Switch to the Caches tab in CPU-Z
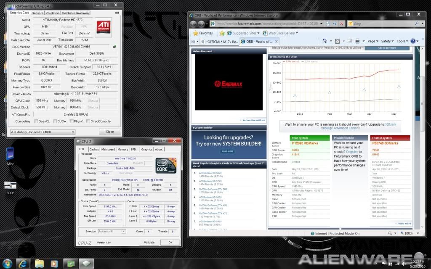This screenshot has height=269, width=431. [94, 149]
